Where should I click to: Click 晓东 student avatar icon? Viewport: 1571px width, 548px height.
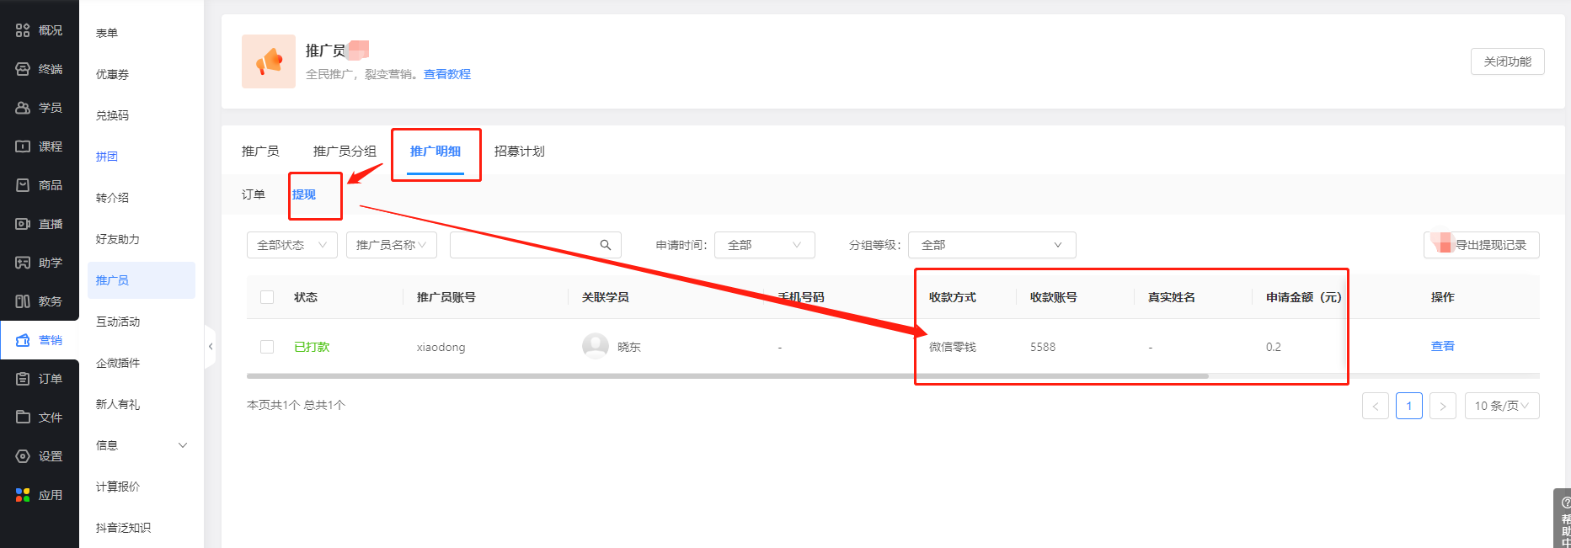click(x=596, y=346)
